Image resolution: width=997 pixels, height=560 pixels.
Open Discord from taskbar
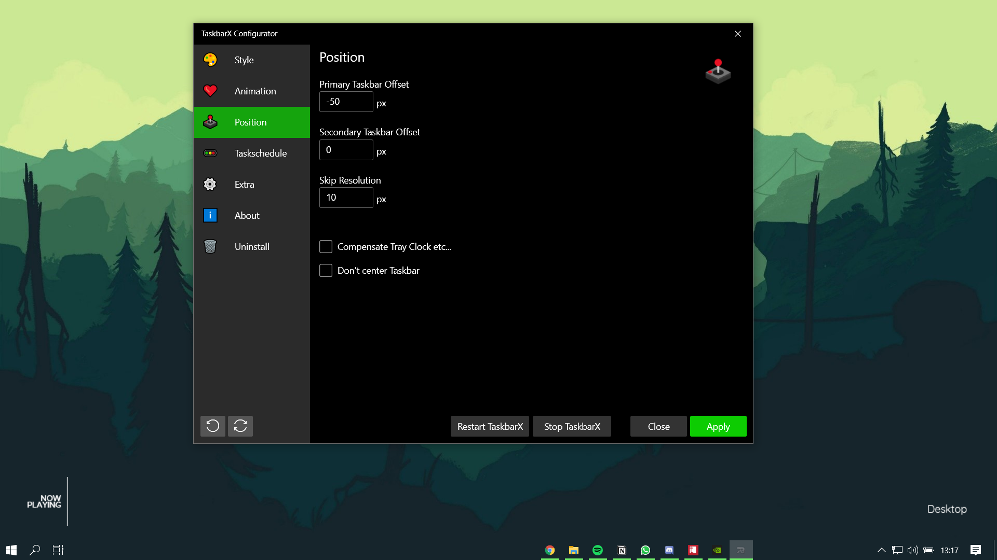(669, 550)
